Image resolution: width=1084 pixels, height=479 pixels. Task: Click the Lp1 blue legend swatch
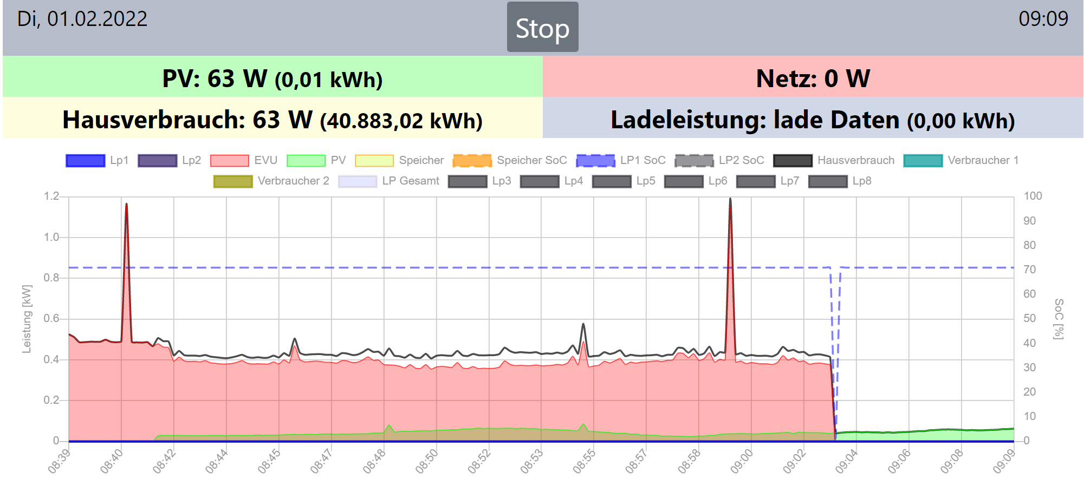[85, 161]
